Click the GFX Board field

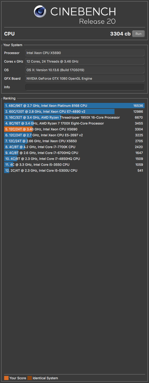85,78
